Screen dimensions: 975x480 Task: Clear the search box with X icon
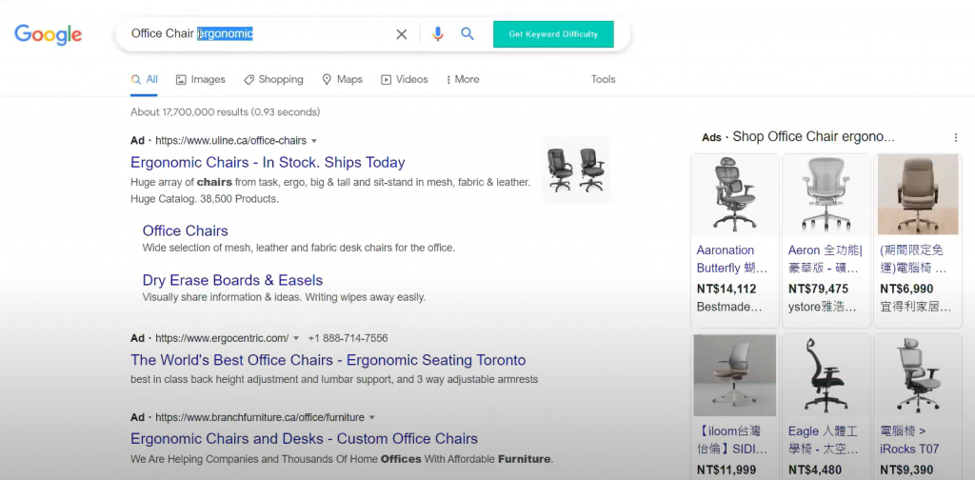coord(401,34)
